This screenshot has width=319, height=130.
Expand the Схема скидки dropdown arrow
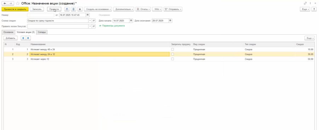click(90, 21)
